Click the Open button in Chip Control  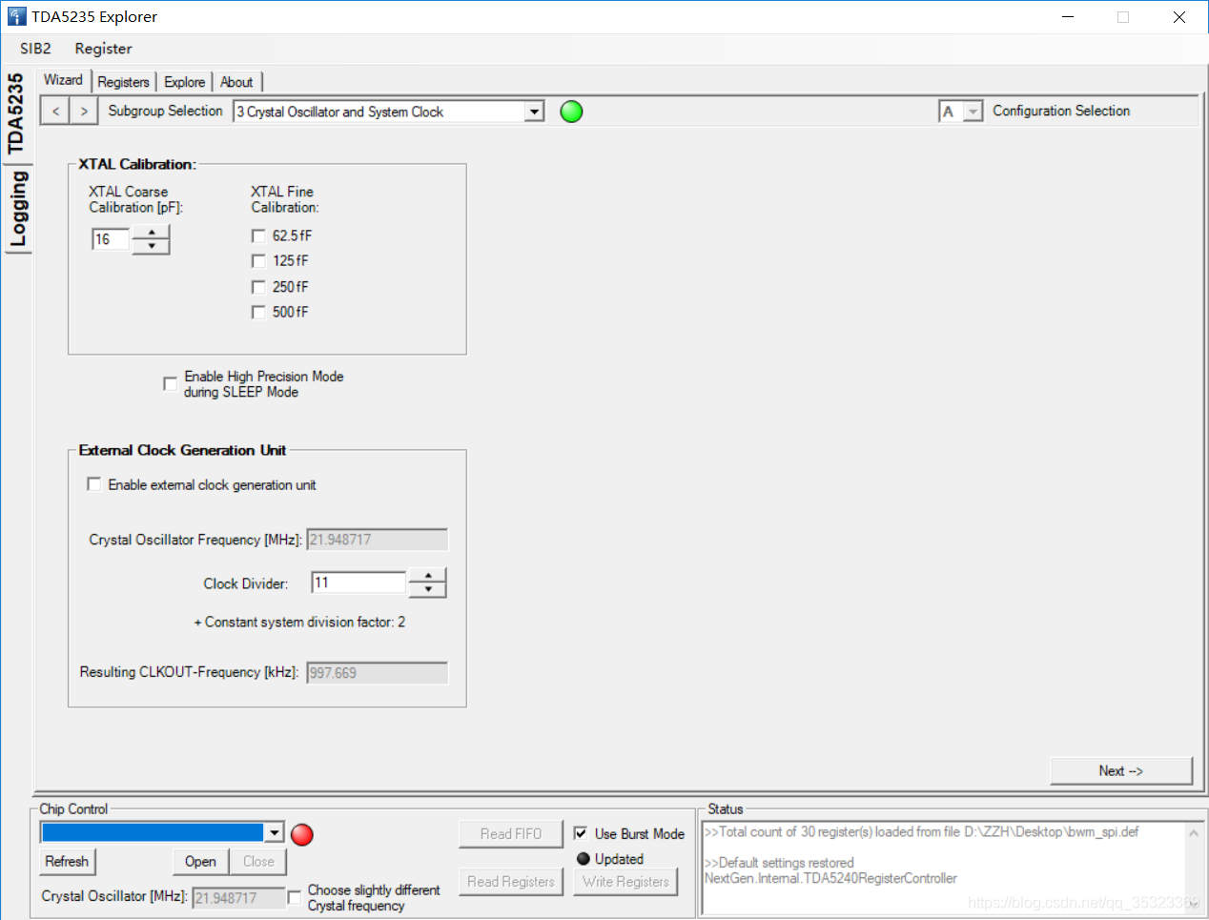(x=200, y=862)
